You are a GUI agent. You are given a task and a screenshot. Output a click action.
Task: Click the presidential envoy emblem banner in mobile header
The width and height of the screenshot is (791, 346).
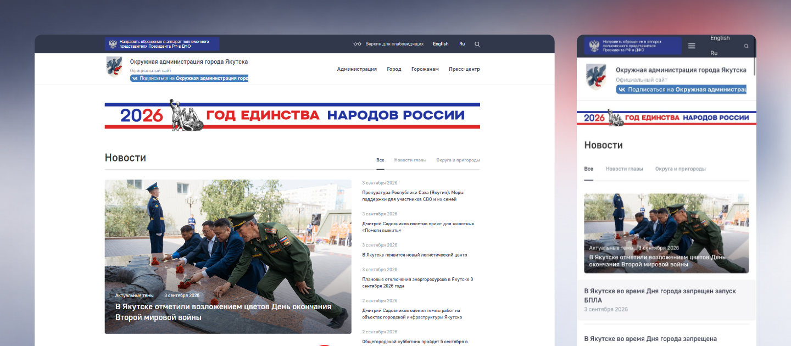point(633,46)
